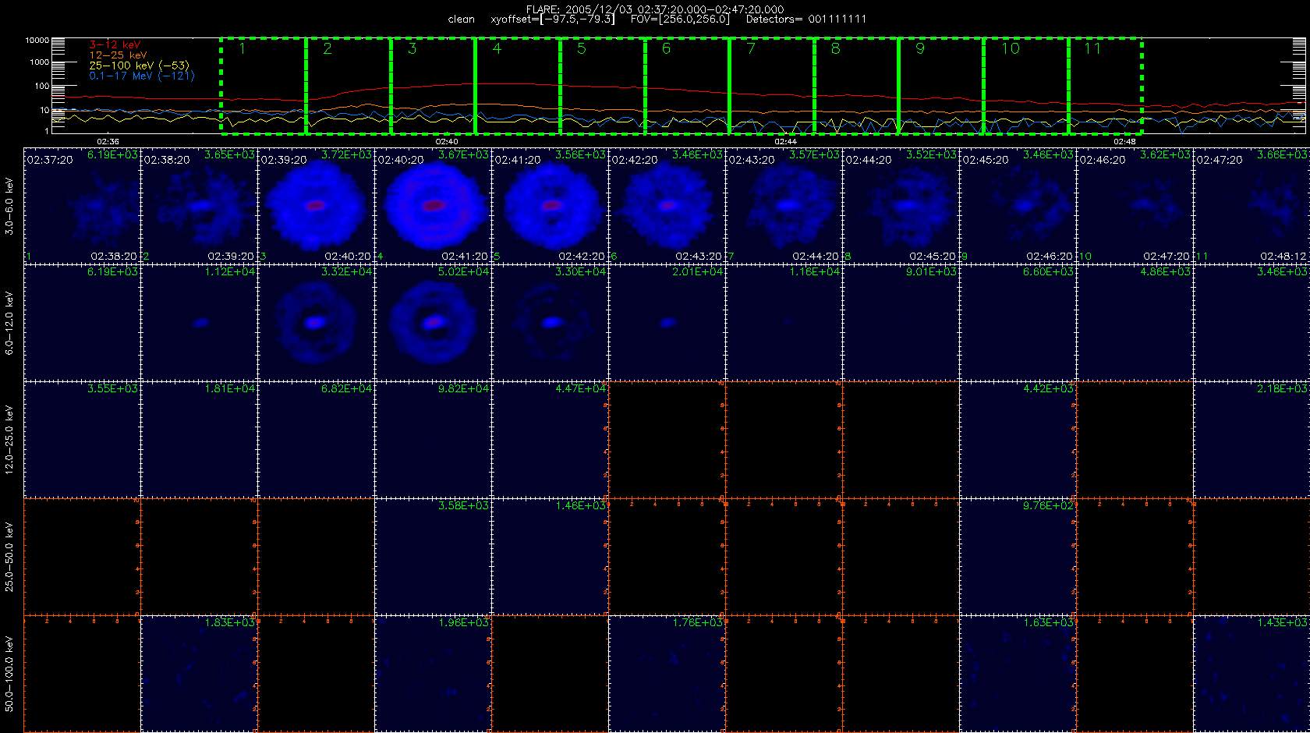Select interval 2 marker in the lightcurve

click(x=327, y=48)
